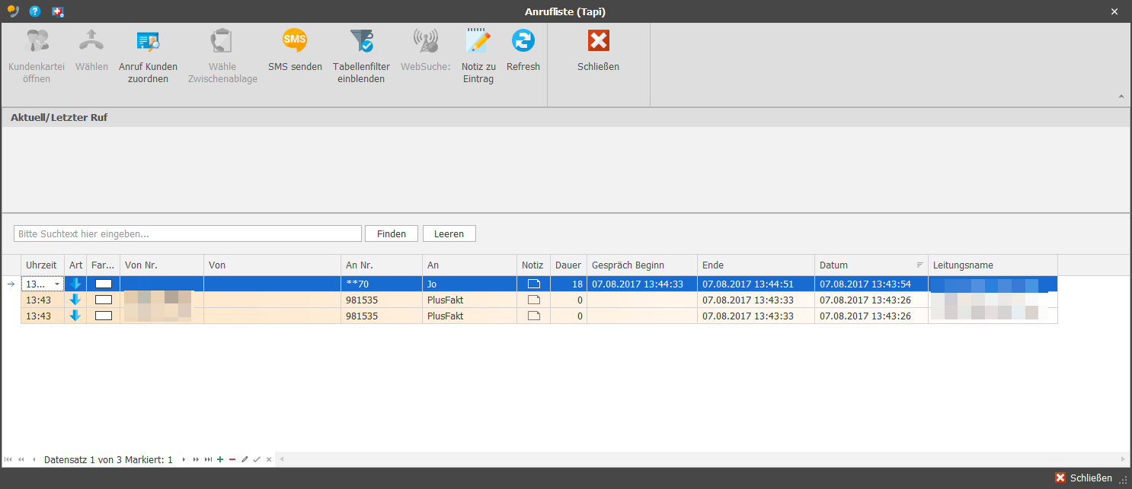
Task: Click the Notiz icon in first row
Action: coord(533,284)
